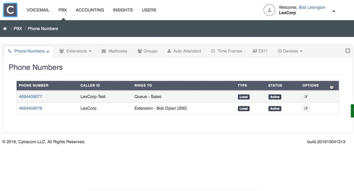This screenshot has width=354, height=191.
Task: Switch to the Groups tab
Action: click(147, 51)
